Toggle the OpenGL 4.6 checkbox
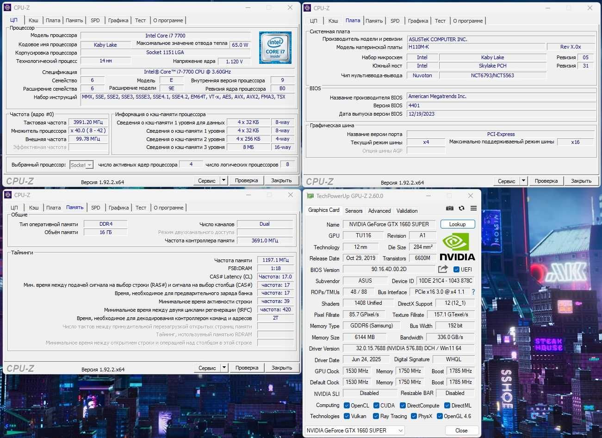This screenshot has height=438, width=602. coord(440,416)
